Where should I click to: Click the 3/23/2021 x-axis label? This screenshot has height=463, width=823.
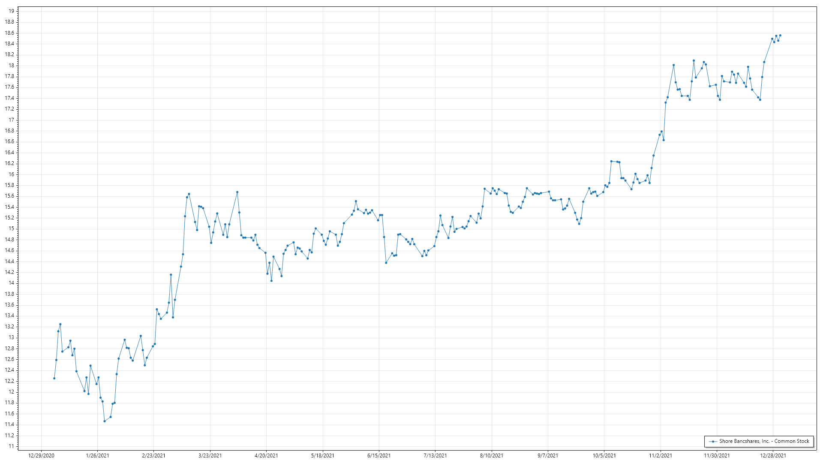[x=210, y=455]
